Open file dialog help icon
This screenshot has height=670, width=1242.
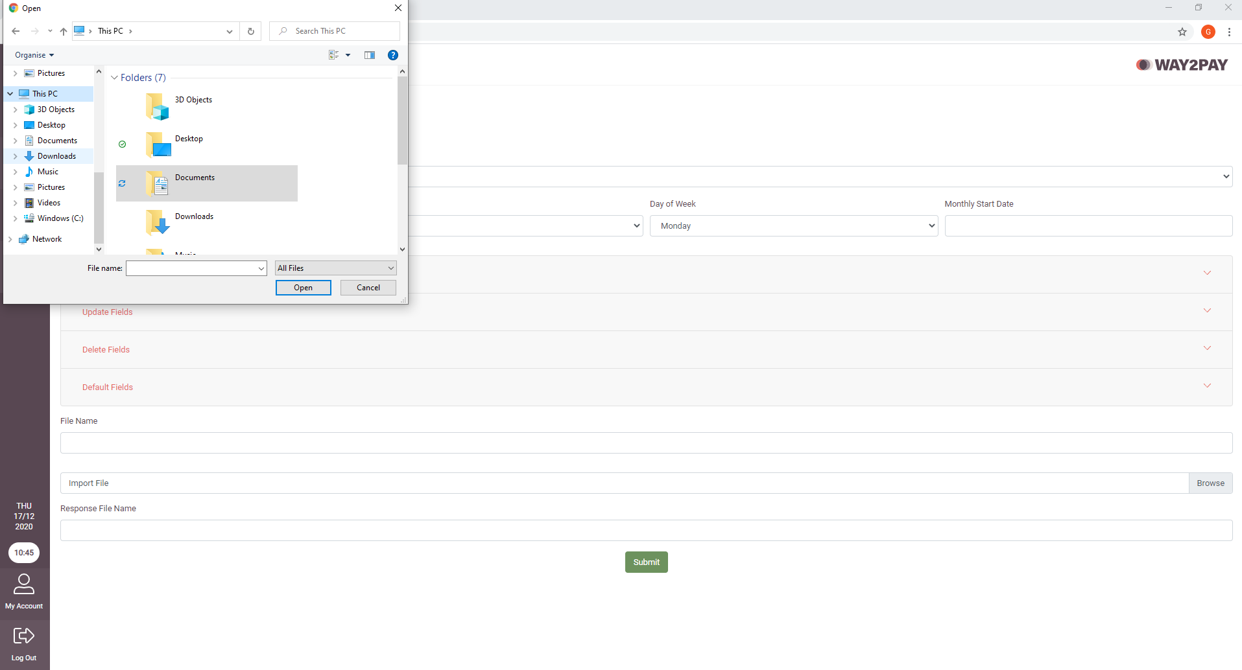pos(393,55)
